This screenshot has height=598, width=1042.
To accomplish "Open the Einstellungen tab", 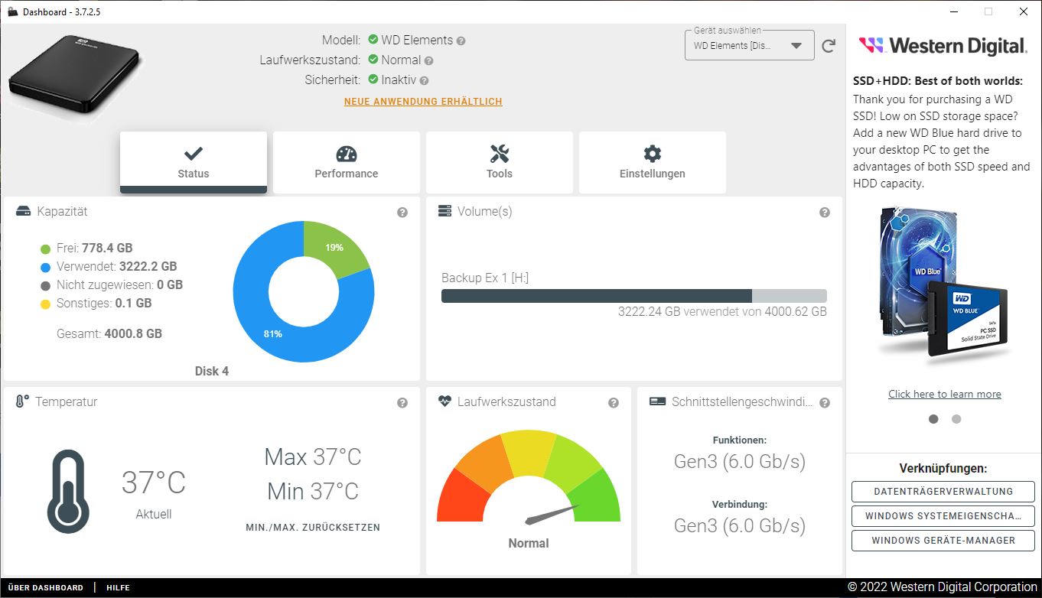I will 653,162.
